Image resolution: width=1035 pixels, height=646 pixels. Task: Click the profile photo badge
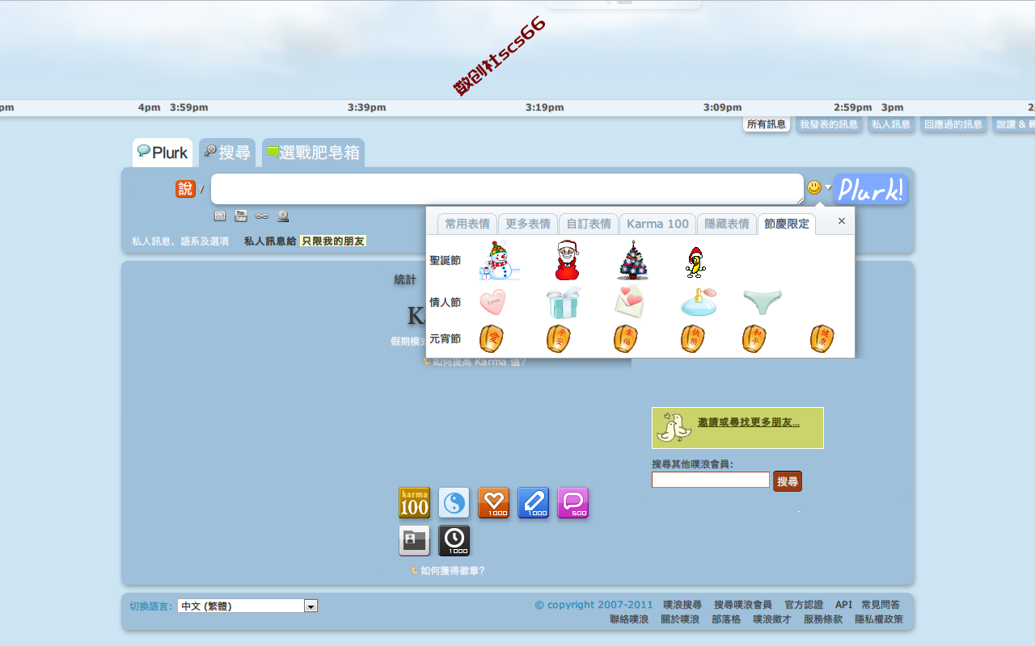(x=415, y=541)
